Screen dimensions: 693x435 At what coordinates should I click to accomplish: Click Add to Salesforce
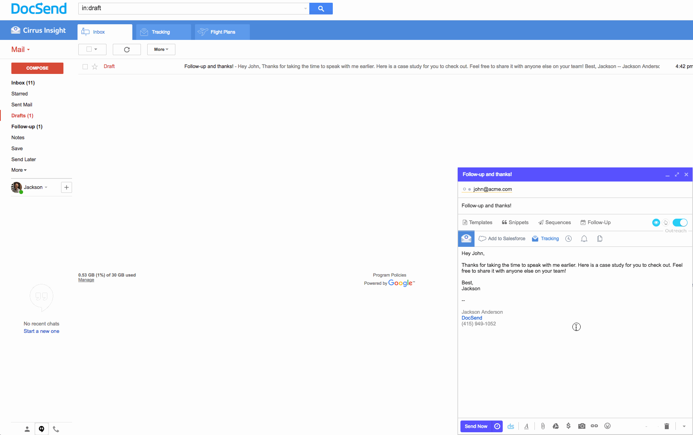[502, 239]
